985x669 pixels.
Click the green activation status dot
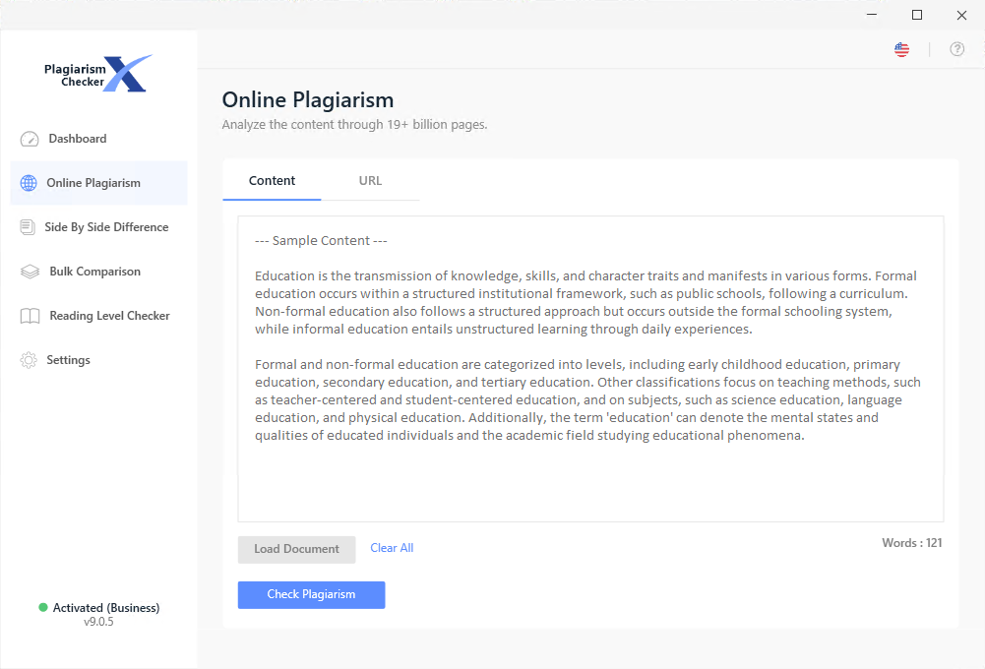tap(43, 607)
